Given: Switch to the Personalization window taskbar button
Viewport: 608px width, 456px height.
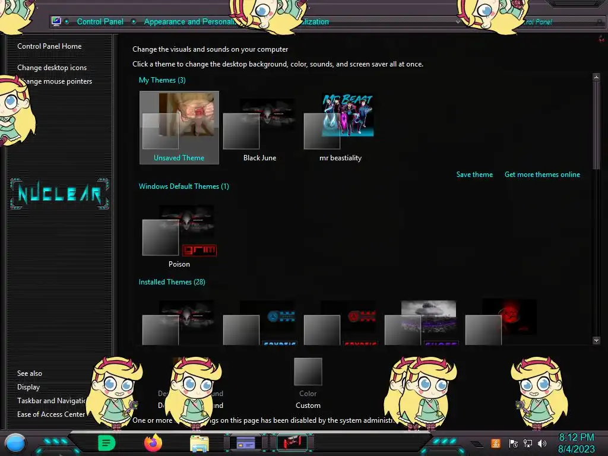Looking at the screenshot, I should point(246,443).
